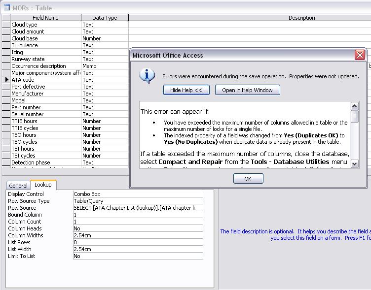Click Row Source SELECT statement field
The image size is (371, 290).
coord(138,208)
